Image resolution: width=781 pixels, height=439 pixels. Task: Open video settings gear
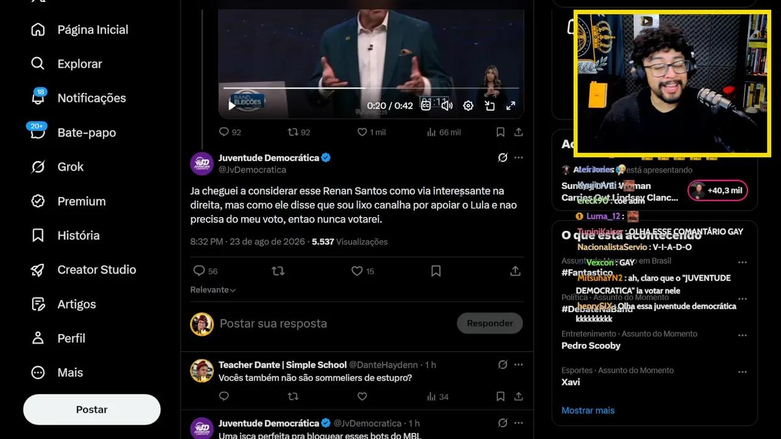click(468, 105)
